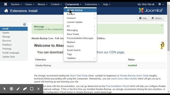Collapse the sidebar with the arrow icon
Image resolution: width=170 pixels, height=95 pixels.
[x=24, y=25]
